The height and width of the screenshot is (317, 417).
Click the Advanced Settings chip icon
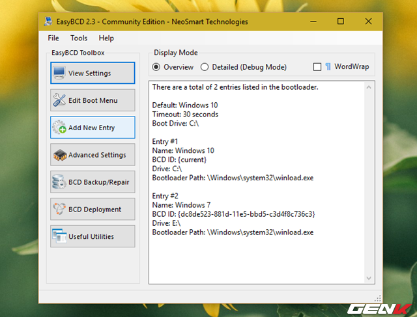(x=59, y=155)
